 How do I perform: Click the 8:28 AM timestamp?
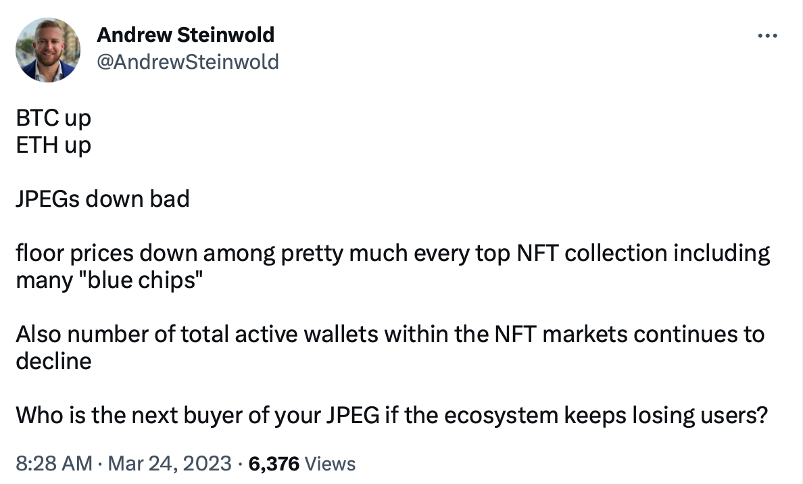pyautogui.click(x=54, y=464)
